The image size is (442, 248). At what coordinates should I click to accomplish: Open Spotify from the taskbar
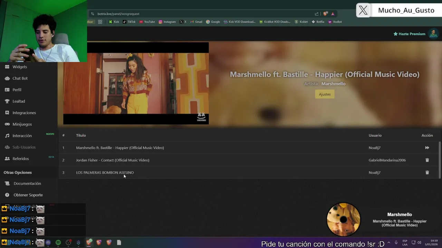[58, 242]
